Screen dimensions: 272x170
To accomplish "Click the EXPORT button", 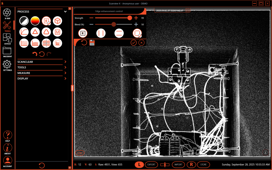I will pyautogui.click(x=152, y=165).
